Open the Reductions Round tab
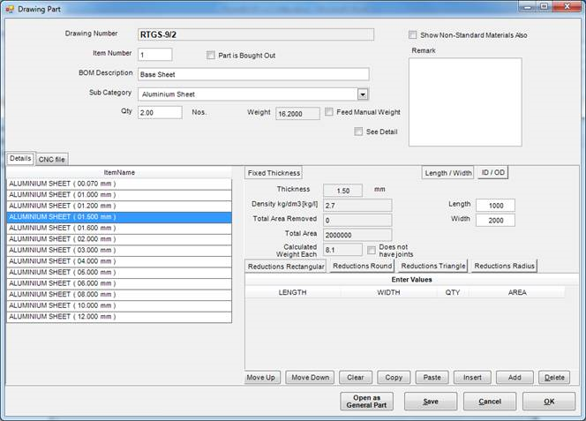The height and width of the screenshot is (421, 586). point(362,266)
